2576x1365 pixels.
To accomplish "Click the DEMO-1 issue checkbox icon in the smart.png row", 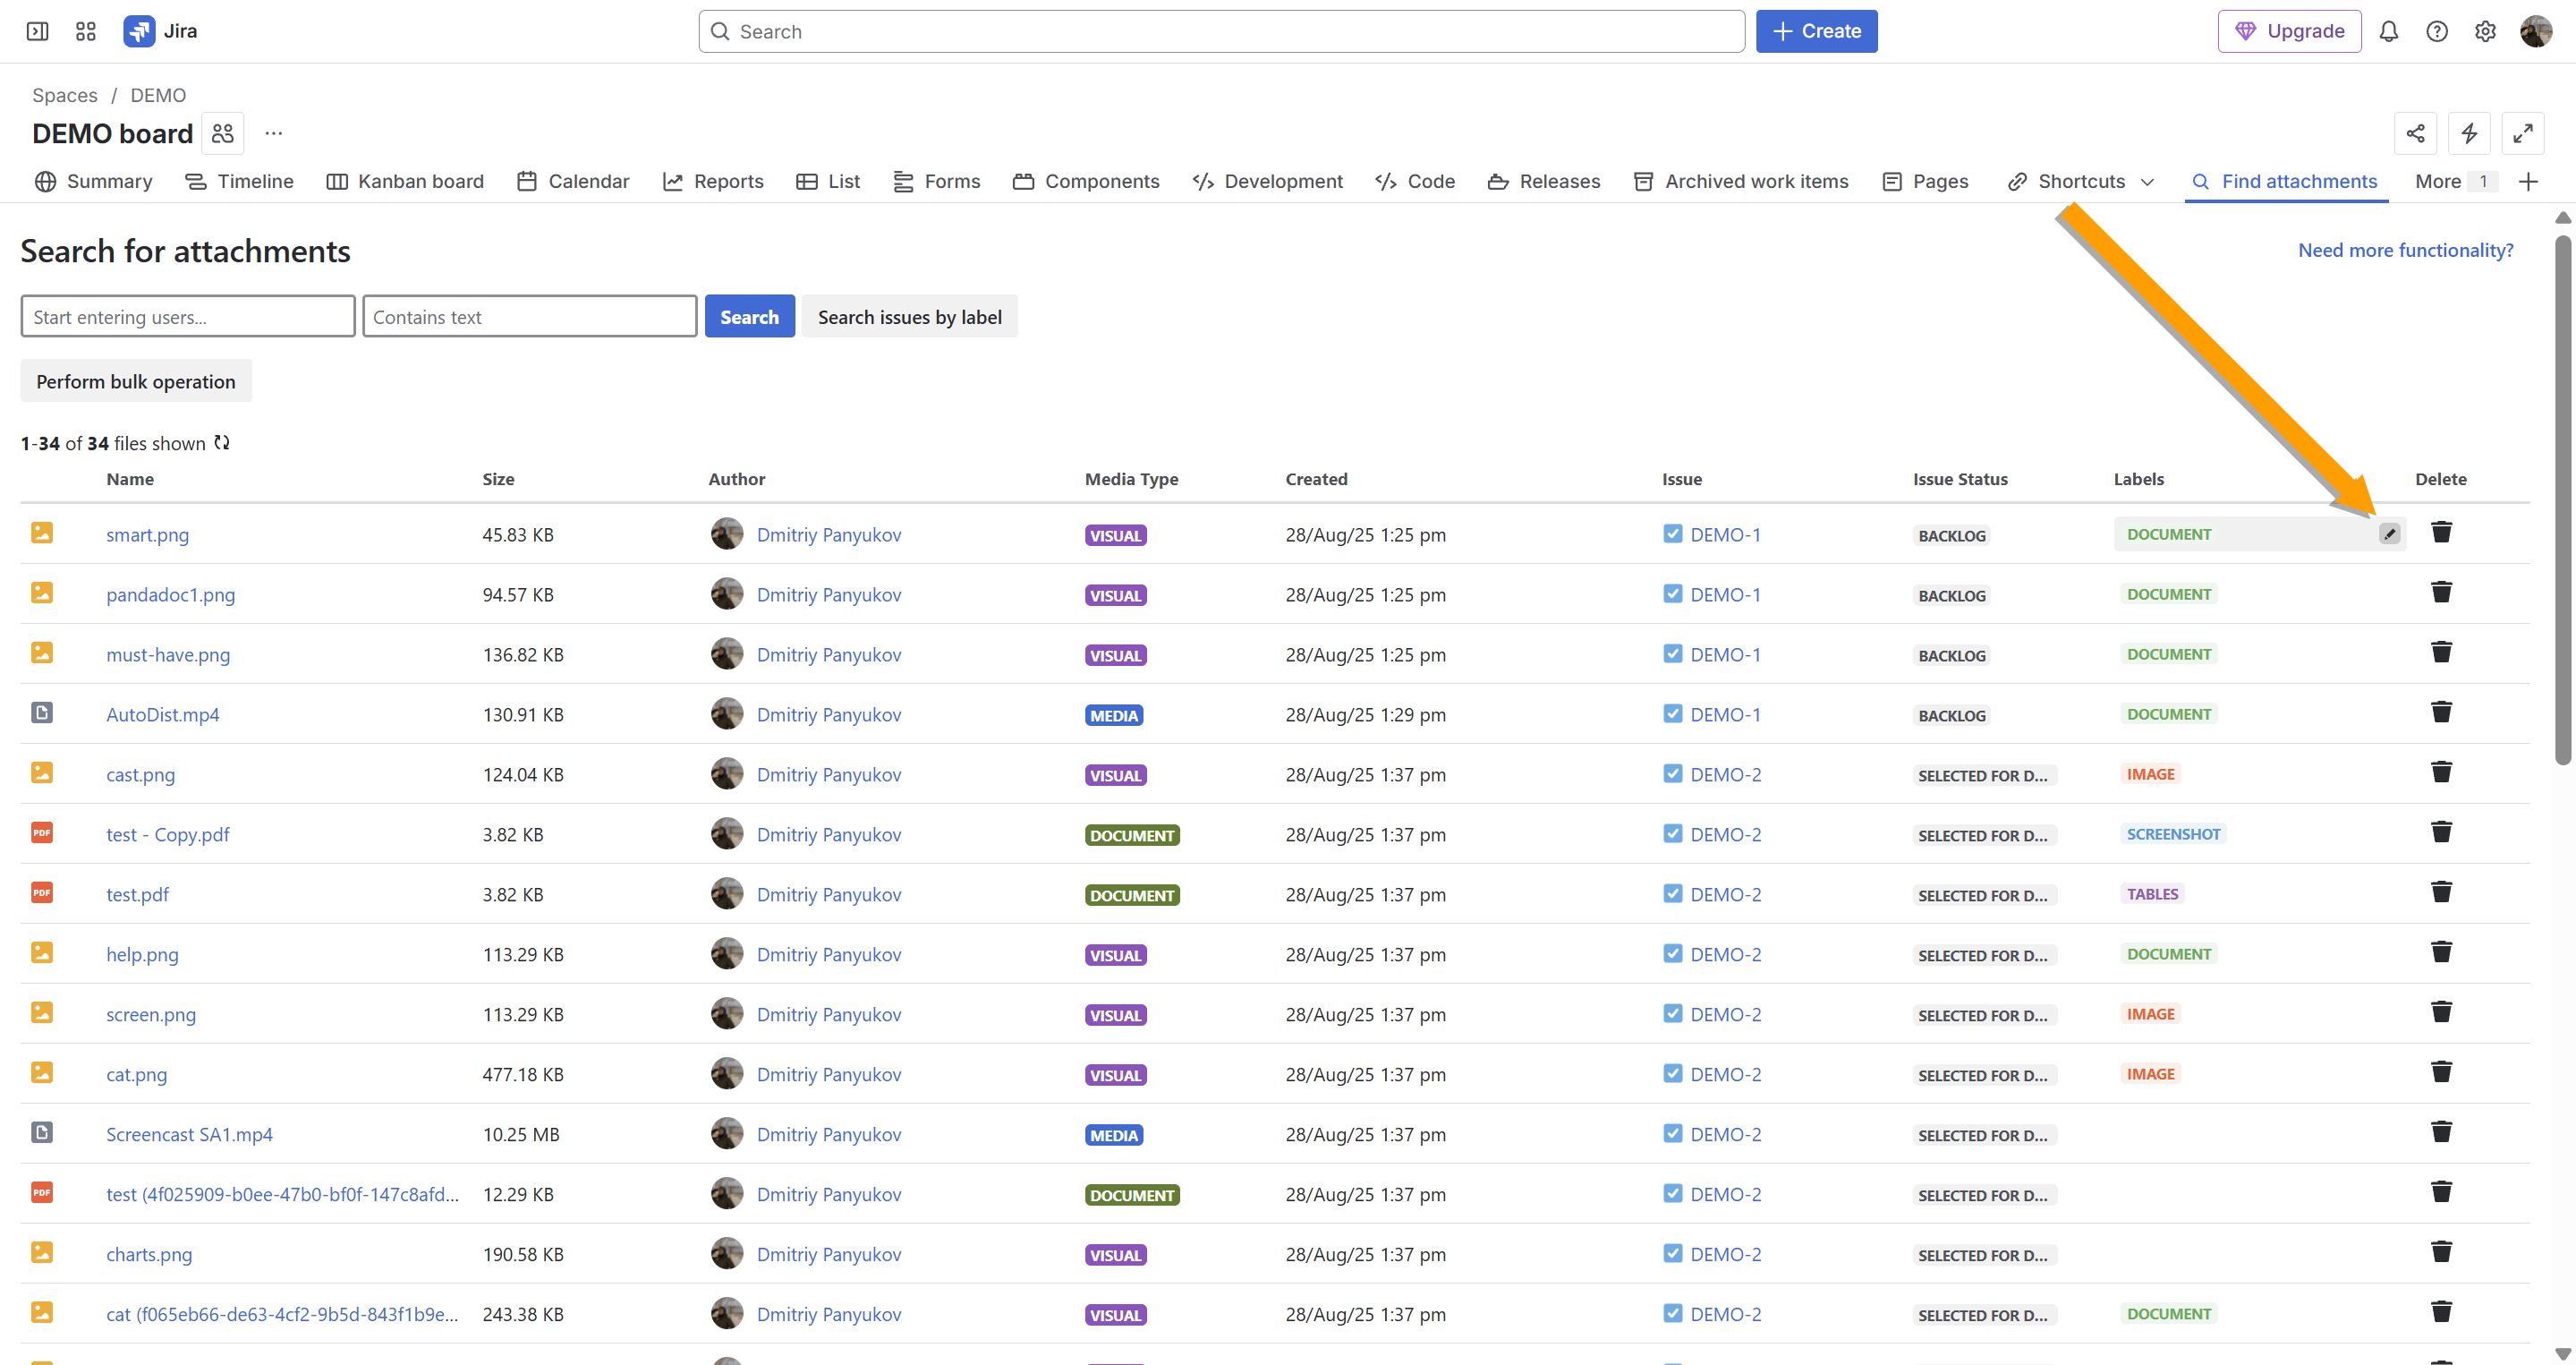I will 1672,534.
